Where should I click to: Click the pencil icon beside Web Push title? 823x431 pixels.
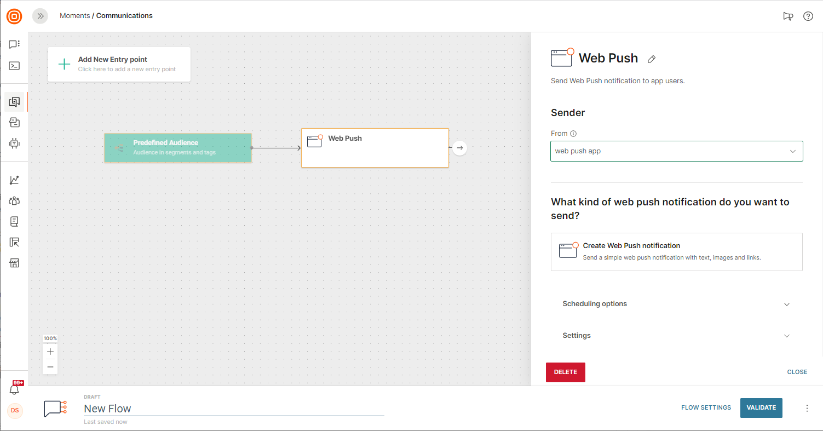pyautogui.click(x=652, y=59)
